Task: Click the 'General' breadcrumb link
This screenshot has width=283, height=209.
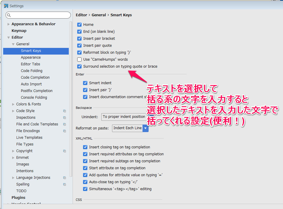Action: 99,15
